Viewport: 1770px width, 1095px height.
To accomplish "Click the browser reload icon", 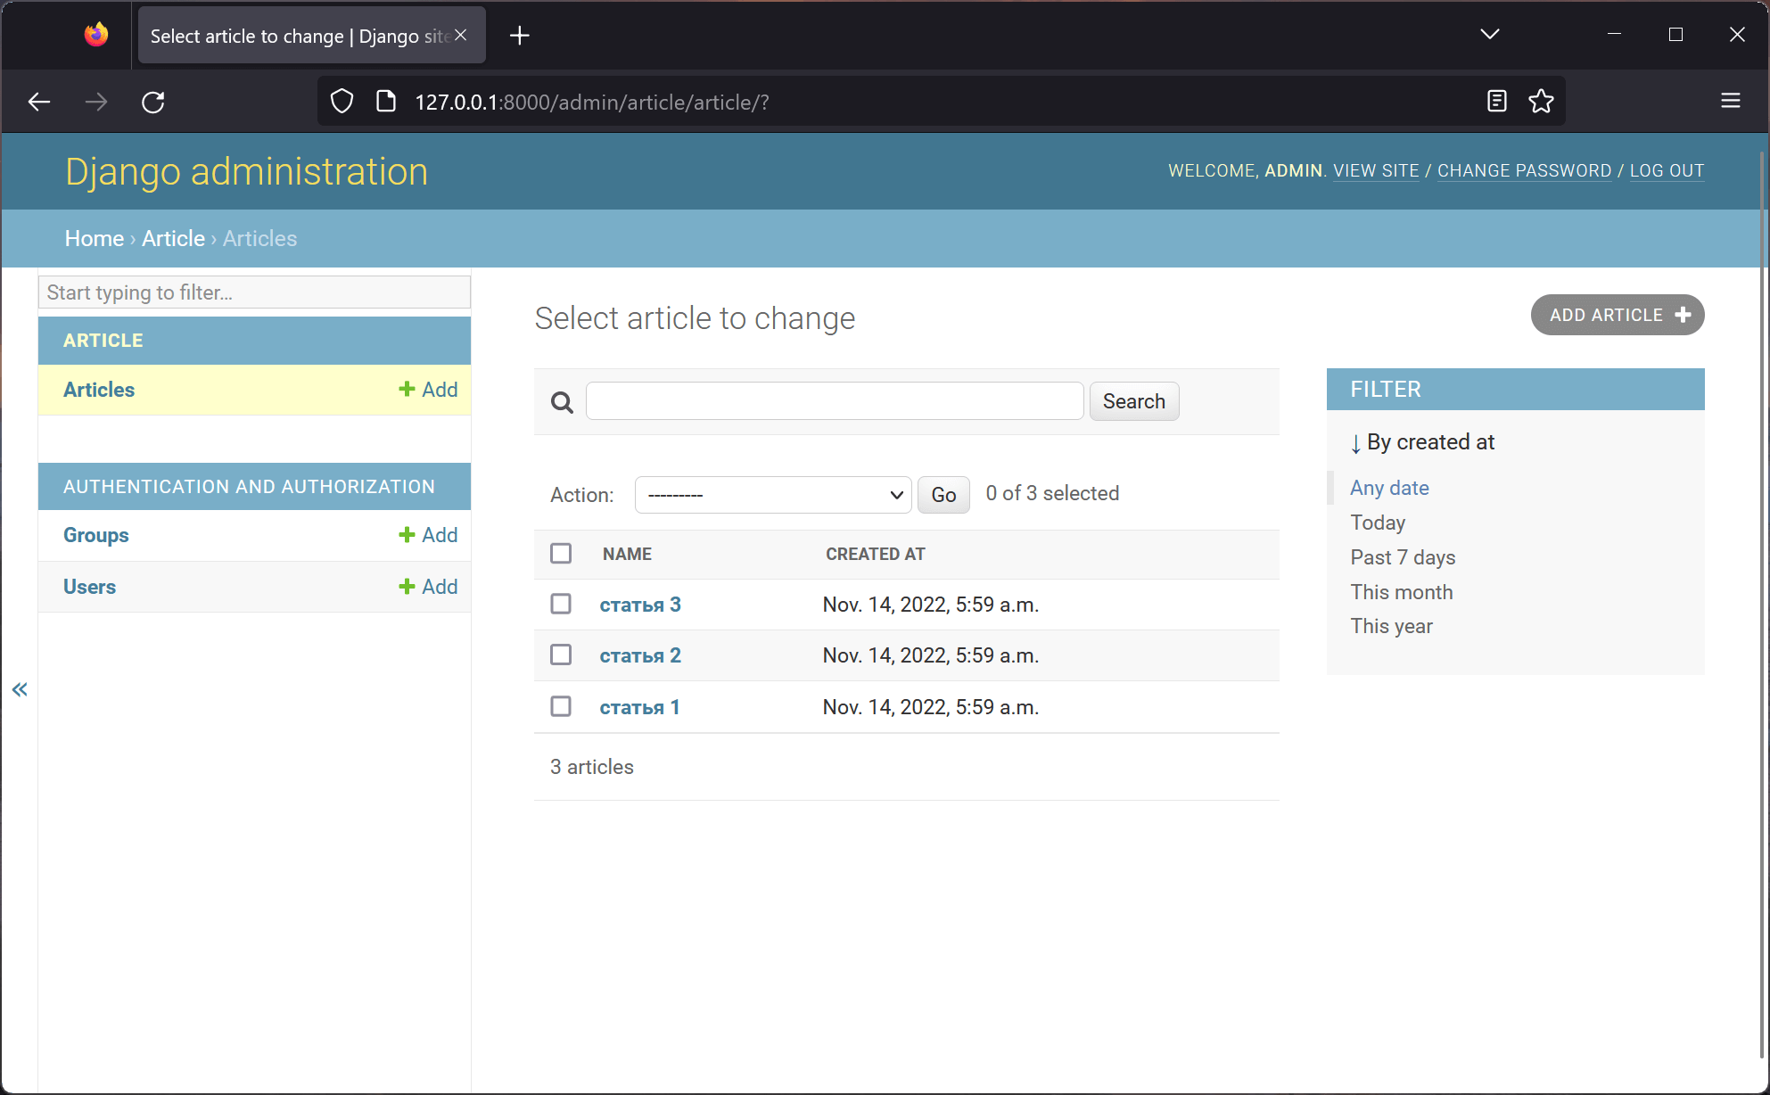I will (x=153, y=103).
